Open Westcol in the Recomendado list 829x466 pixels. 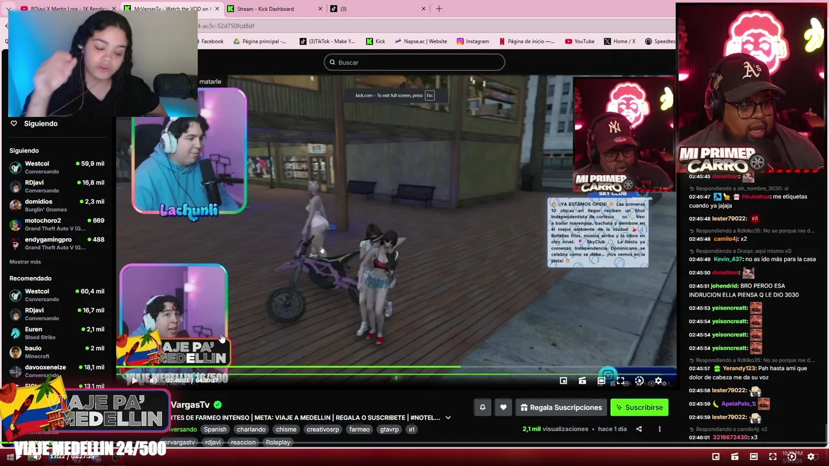click(x=57, y=294)
